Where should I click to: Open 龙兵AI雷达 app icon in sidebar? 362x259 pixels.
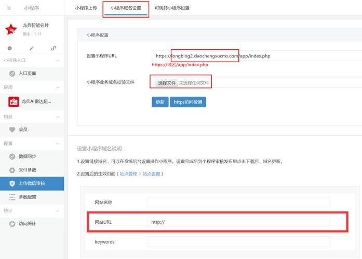pos(12,101)
